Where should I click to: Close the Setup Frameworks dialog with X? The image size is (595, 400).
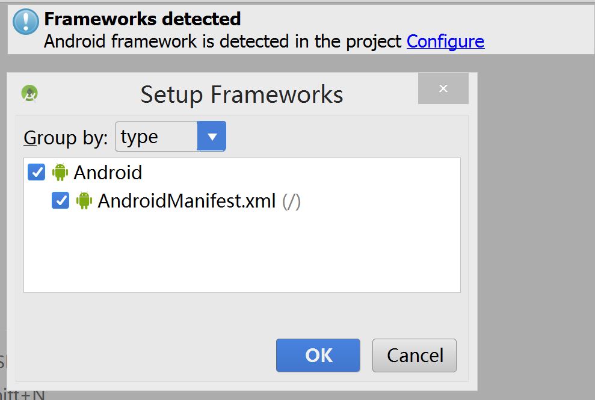pos(443,88)
